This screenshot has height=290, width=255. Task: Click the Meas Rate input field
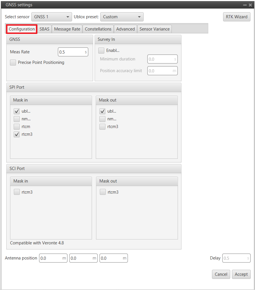[x=71, y=52]
